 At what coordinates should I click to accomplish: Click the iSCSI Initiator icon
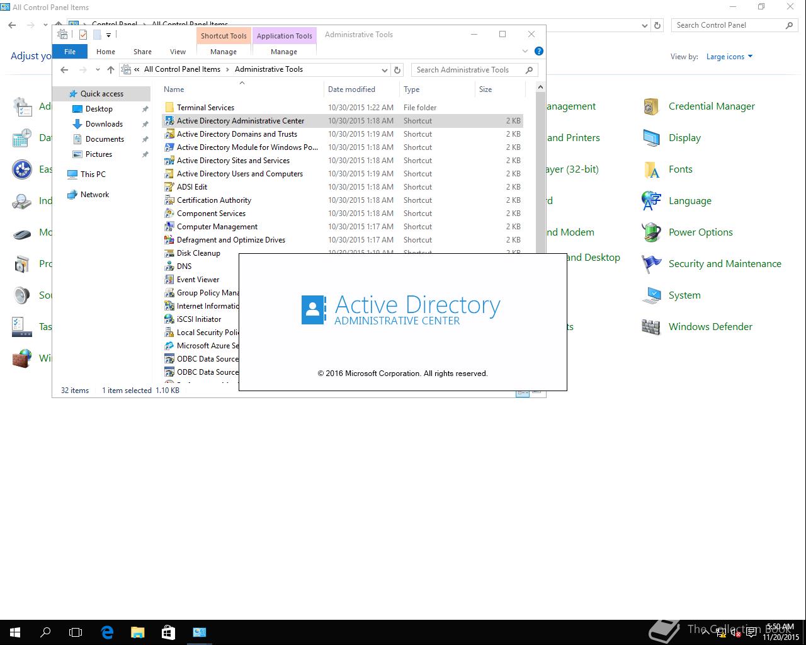[169, 319]
